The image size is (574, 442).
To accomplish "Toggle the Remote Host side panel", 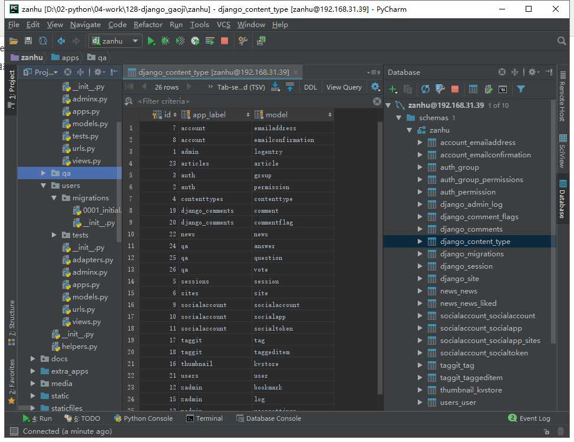I will (x=562, y=97).
